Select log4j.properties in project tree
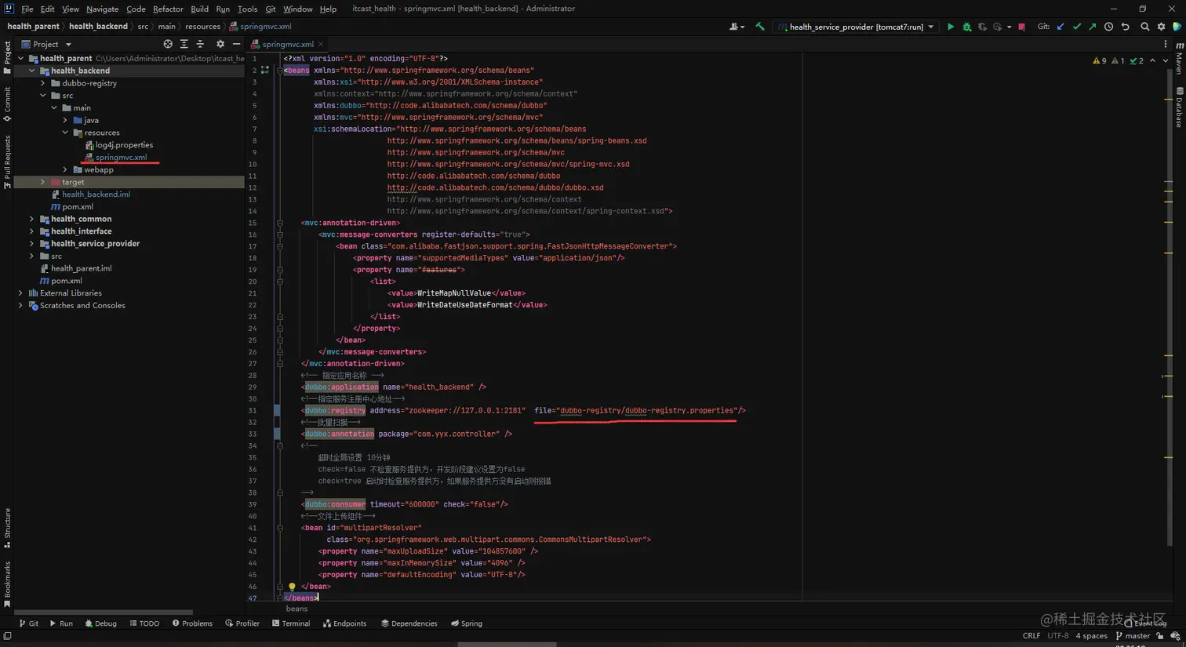This screenshot has width=1186, height=647. pyautogui.click(x=118, y=145)
